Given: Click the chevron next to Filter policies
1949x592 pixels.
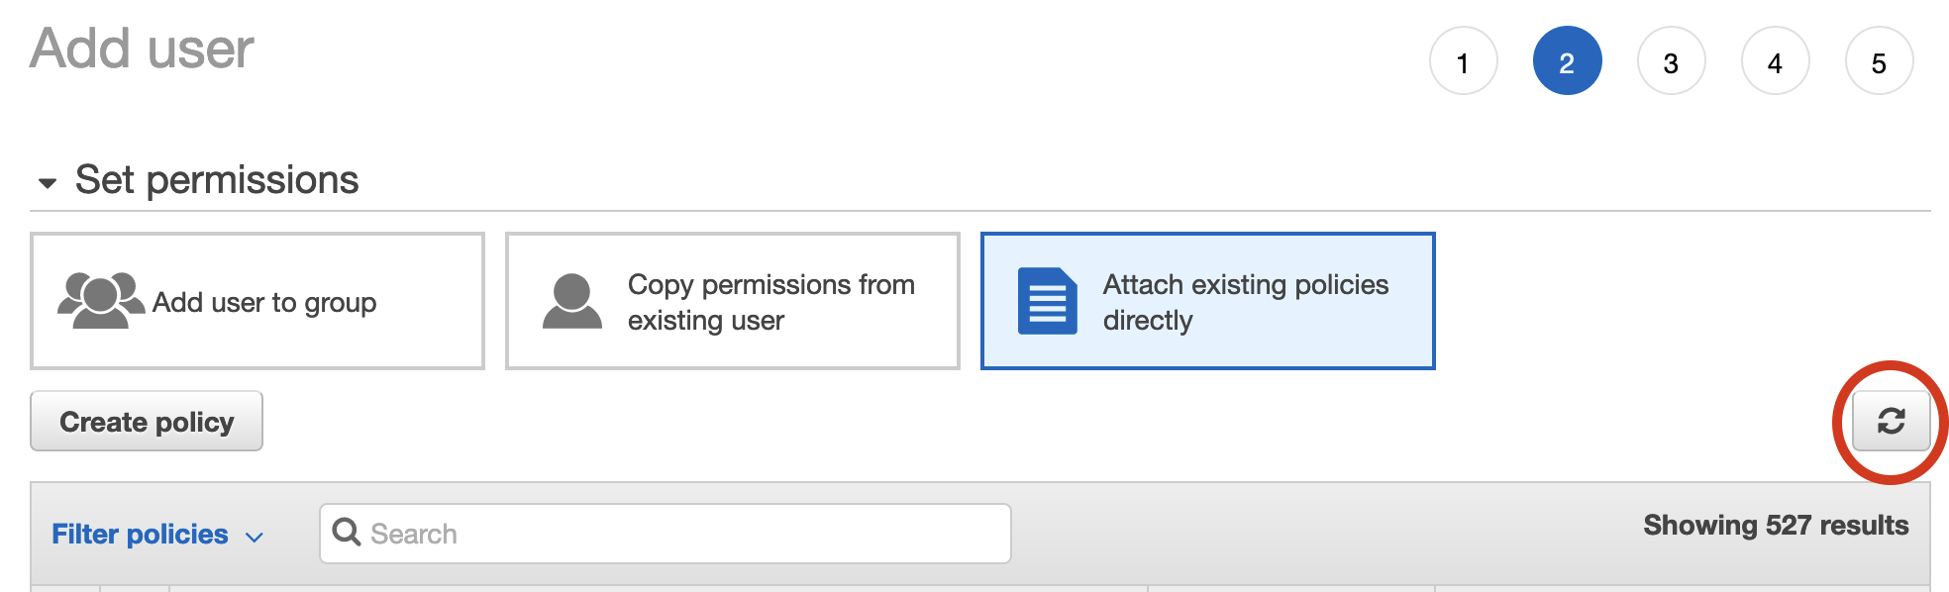Looking at the screenshot, I should tap(255, 537).
